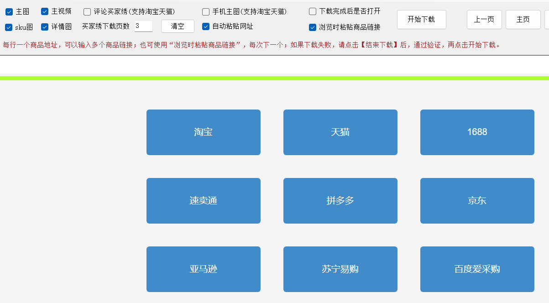The height and width of the screenshot is (303, 549).
Task: Enable 下载完成后是否打开 checkbox
Action: [x=313, y=11]
